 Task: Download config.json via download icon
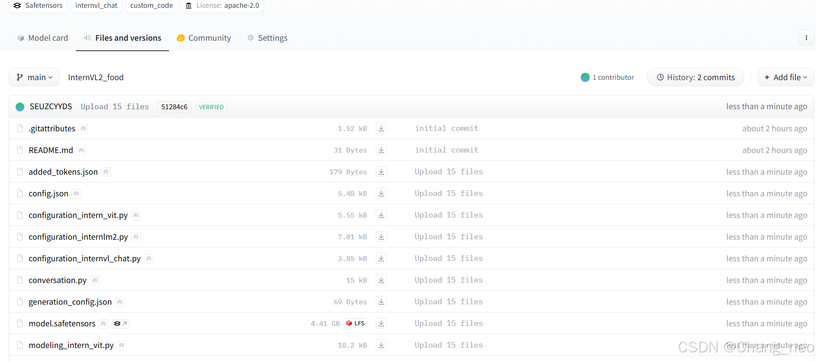pos(381,193)
